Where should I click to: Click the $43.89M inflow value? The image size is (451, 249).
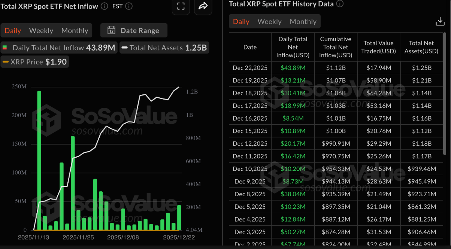293,68
